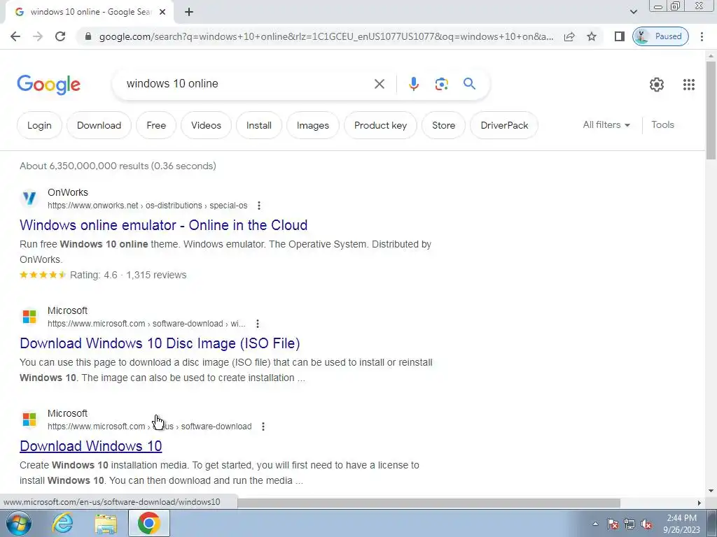Select the Product key filter chip
The image size is (717, 537).
point(380,125)
